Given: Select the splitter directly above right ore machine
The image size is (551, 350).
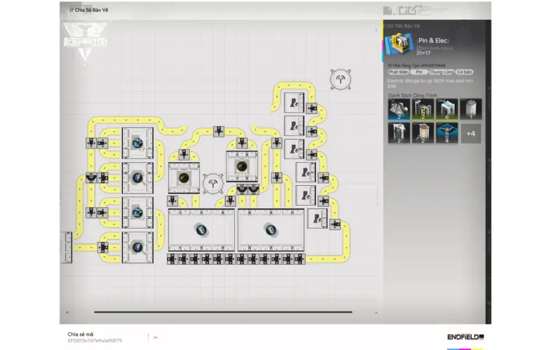Looking at the screenshot, I should [242, 143].
